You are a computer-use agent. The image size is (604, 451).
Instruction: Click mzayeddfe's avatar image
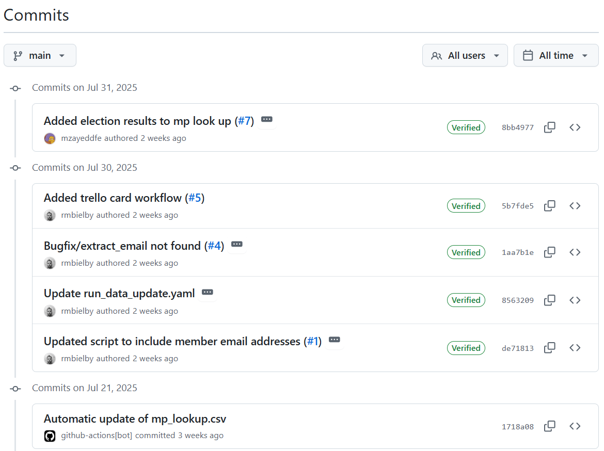tap(50, 138)
